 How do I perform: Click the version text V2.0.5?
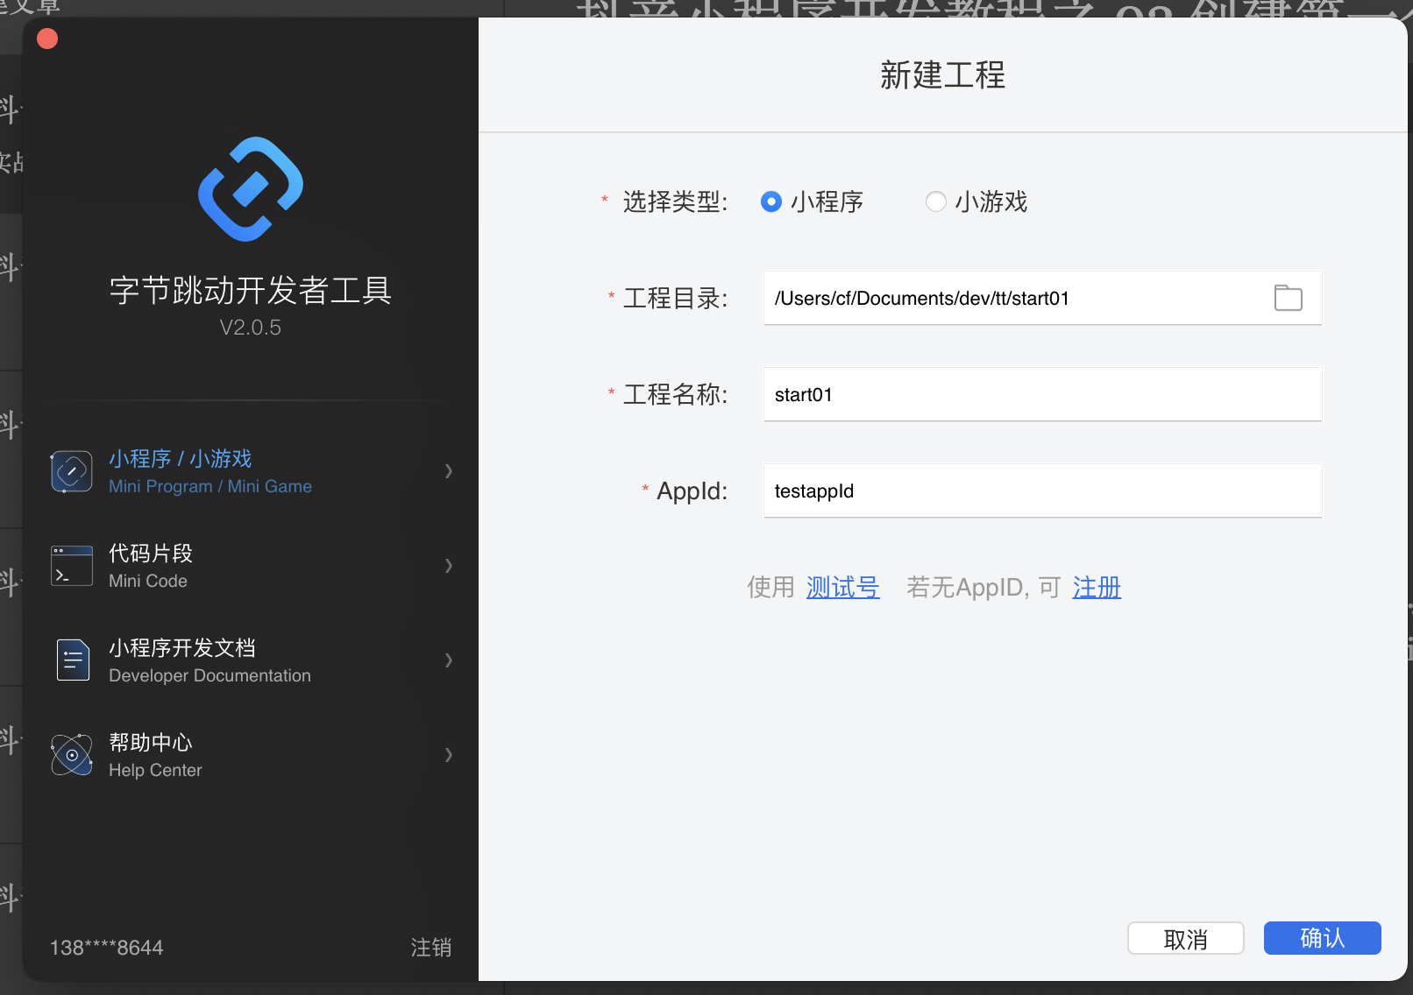(251, 328)
